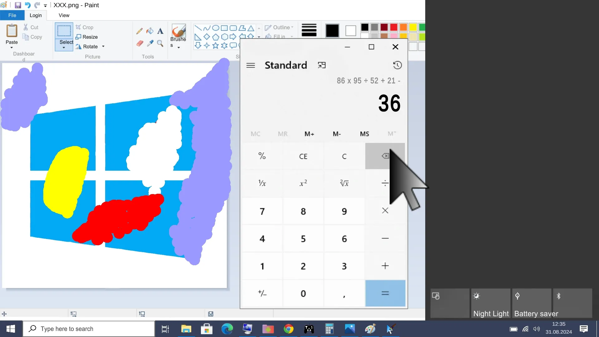Select the Color picker tool
The height and width of the screenshot is (337, 599).
[x=150, y=43]
